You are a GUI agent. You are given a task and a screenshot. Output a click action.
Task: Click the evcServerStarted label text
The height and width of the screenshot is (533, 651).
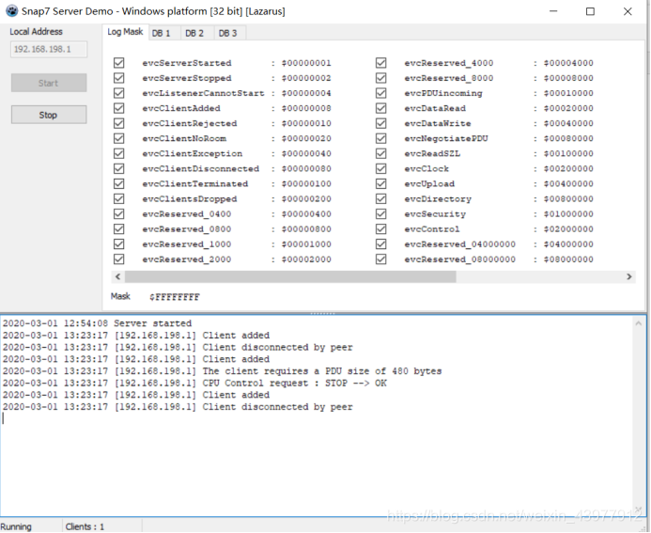pos(187,63)
